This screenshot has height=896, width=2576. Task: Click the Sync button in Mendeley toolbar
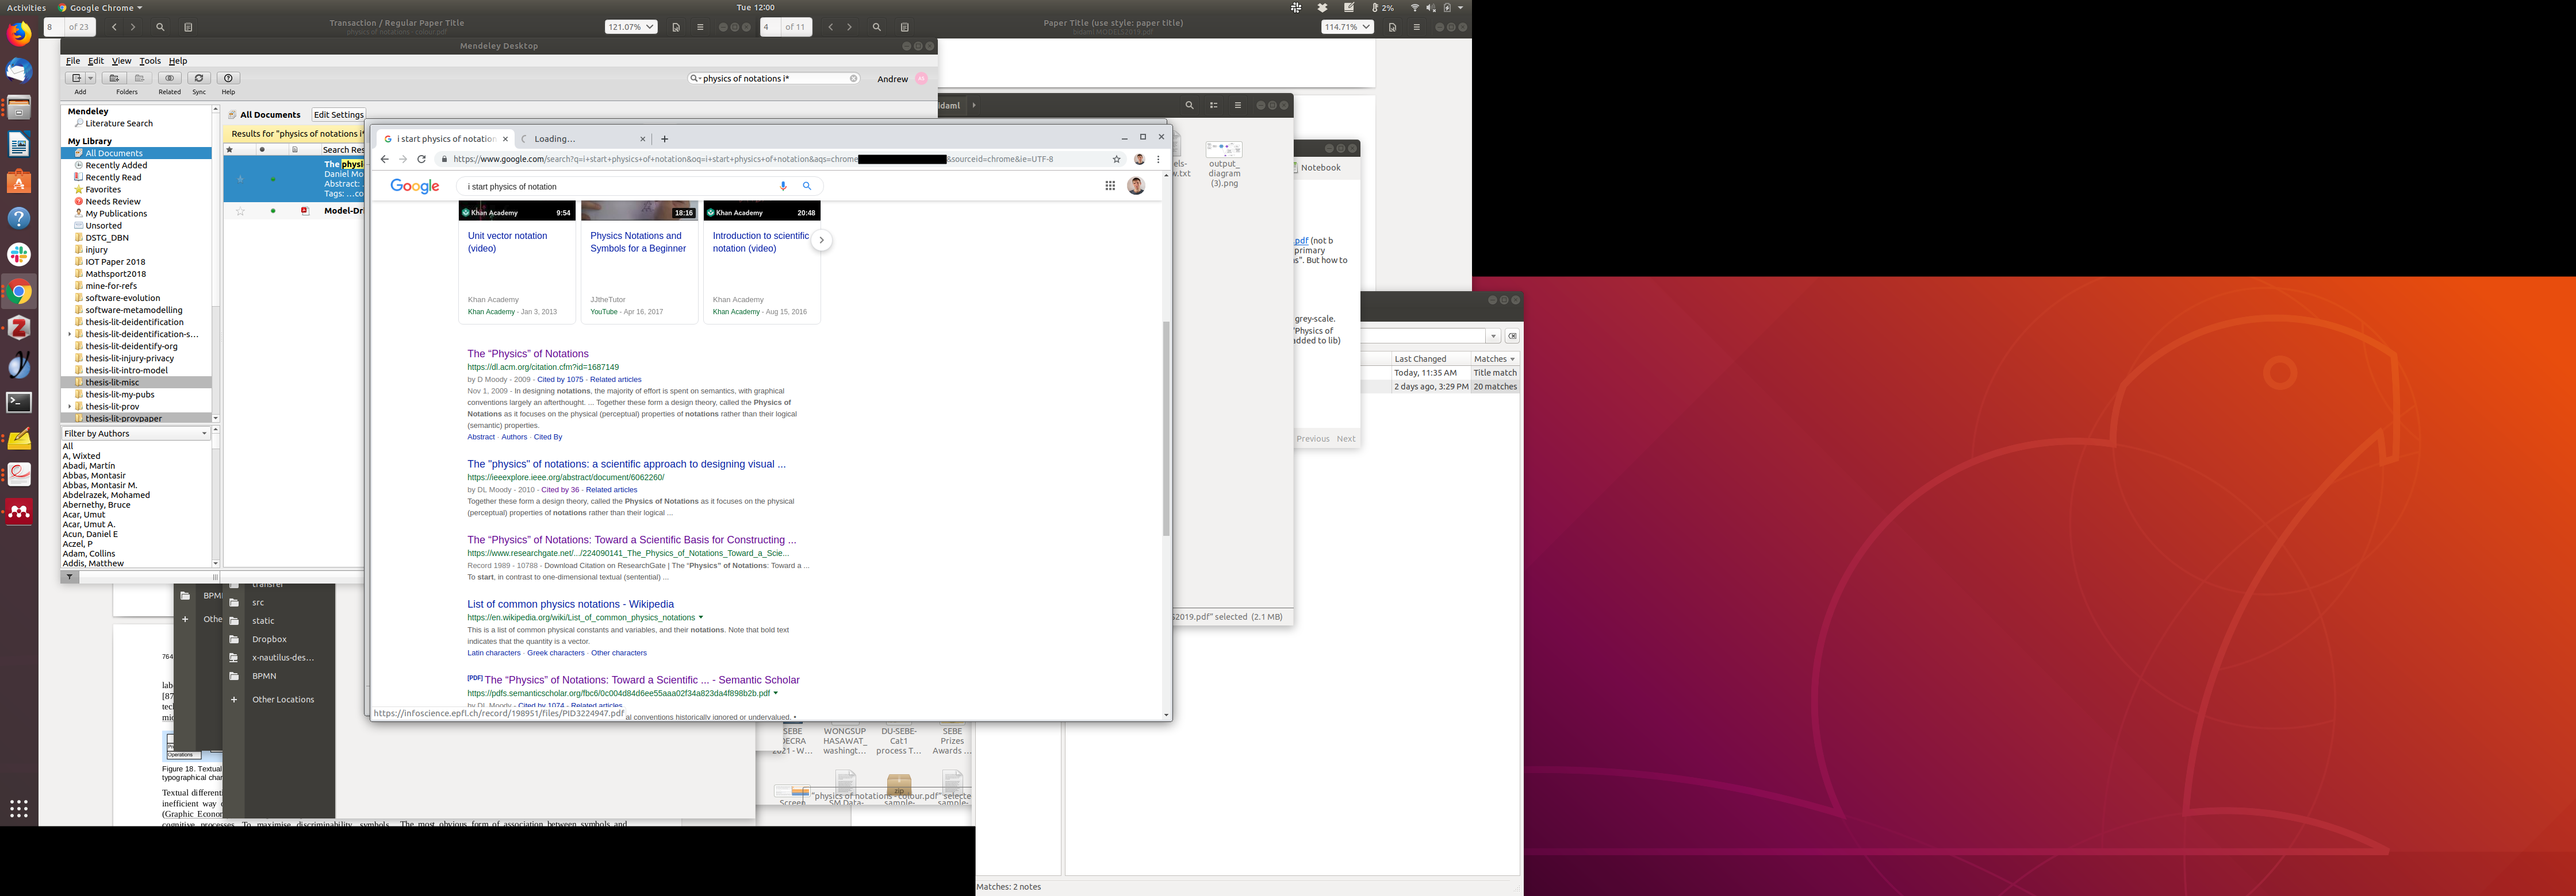198,78
